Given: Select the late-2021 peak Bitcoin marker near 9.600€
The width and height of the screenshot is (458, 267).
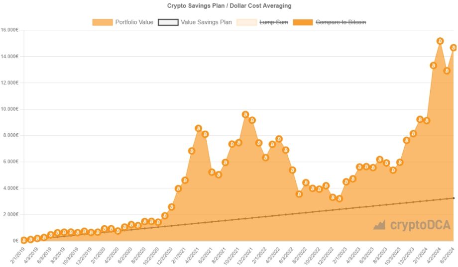Looking at the screenshot, I should 245,114.
